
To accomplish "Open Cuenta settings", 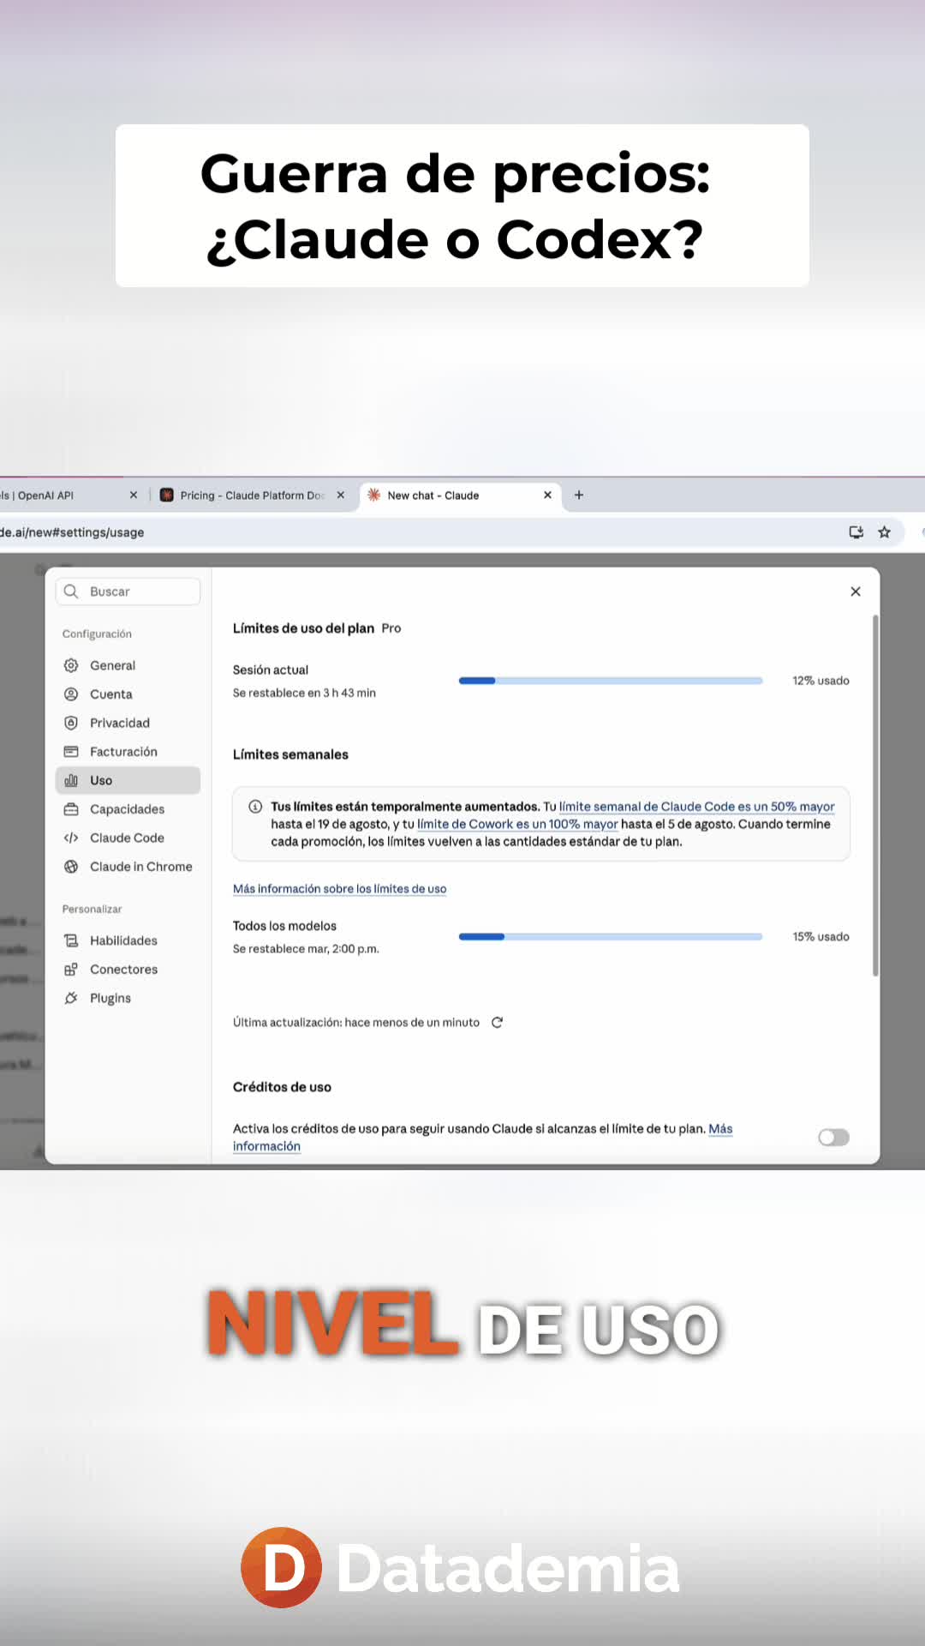I will point(128,694).
